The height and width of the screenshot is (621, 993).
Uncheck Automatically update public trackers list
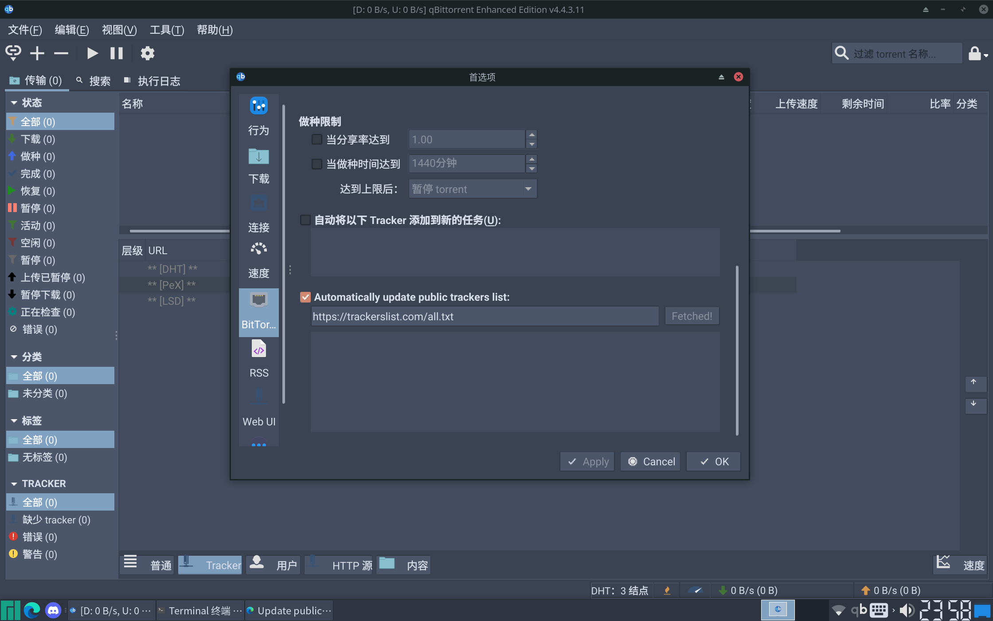(305, 297)
